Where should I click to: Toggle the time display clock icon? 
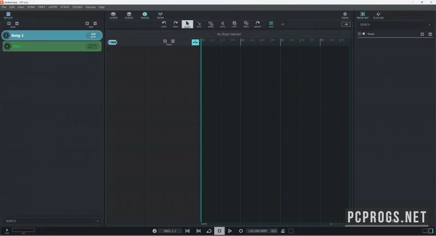click(154, 231)
